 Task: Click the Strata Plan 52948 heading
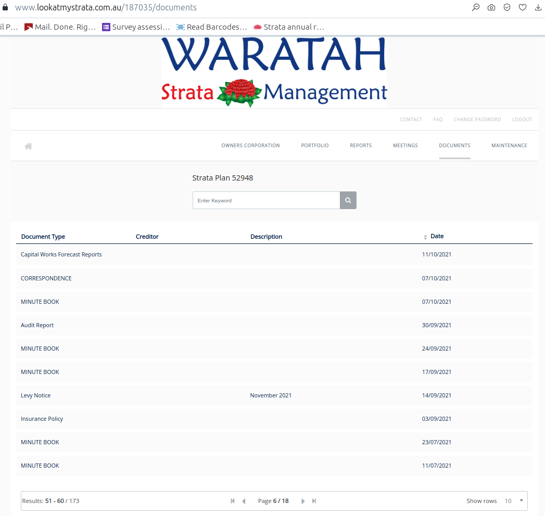point(223,178)
